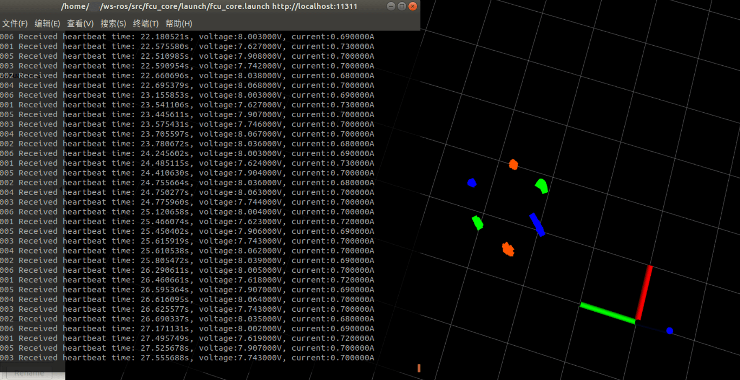Open the 文件(F) menu
This screenshot has width=740, height=380.
point(15,23)
